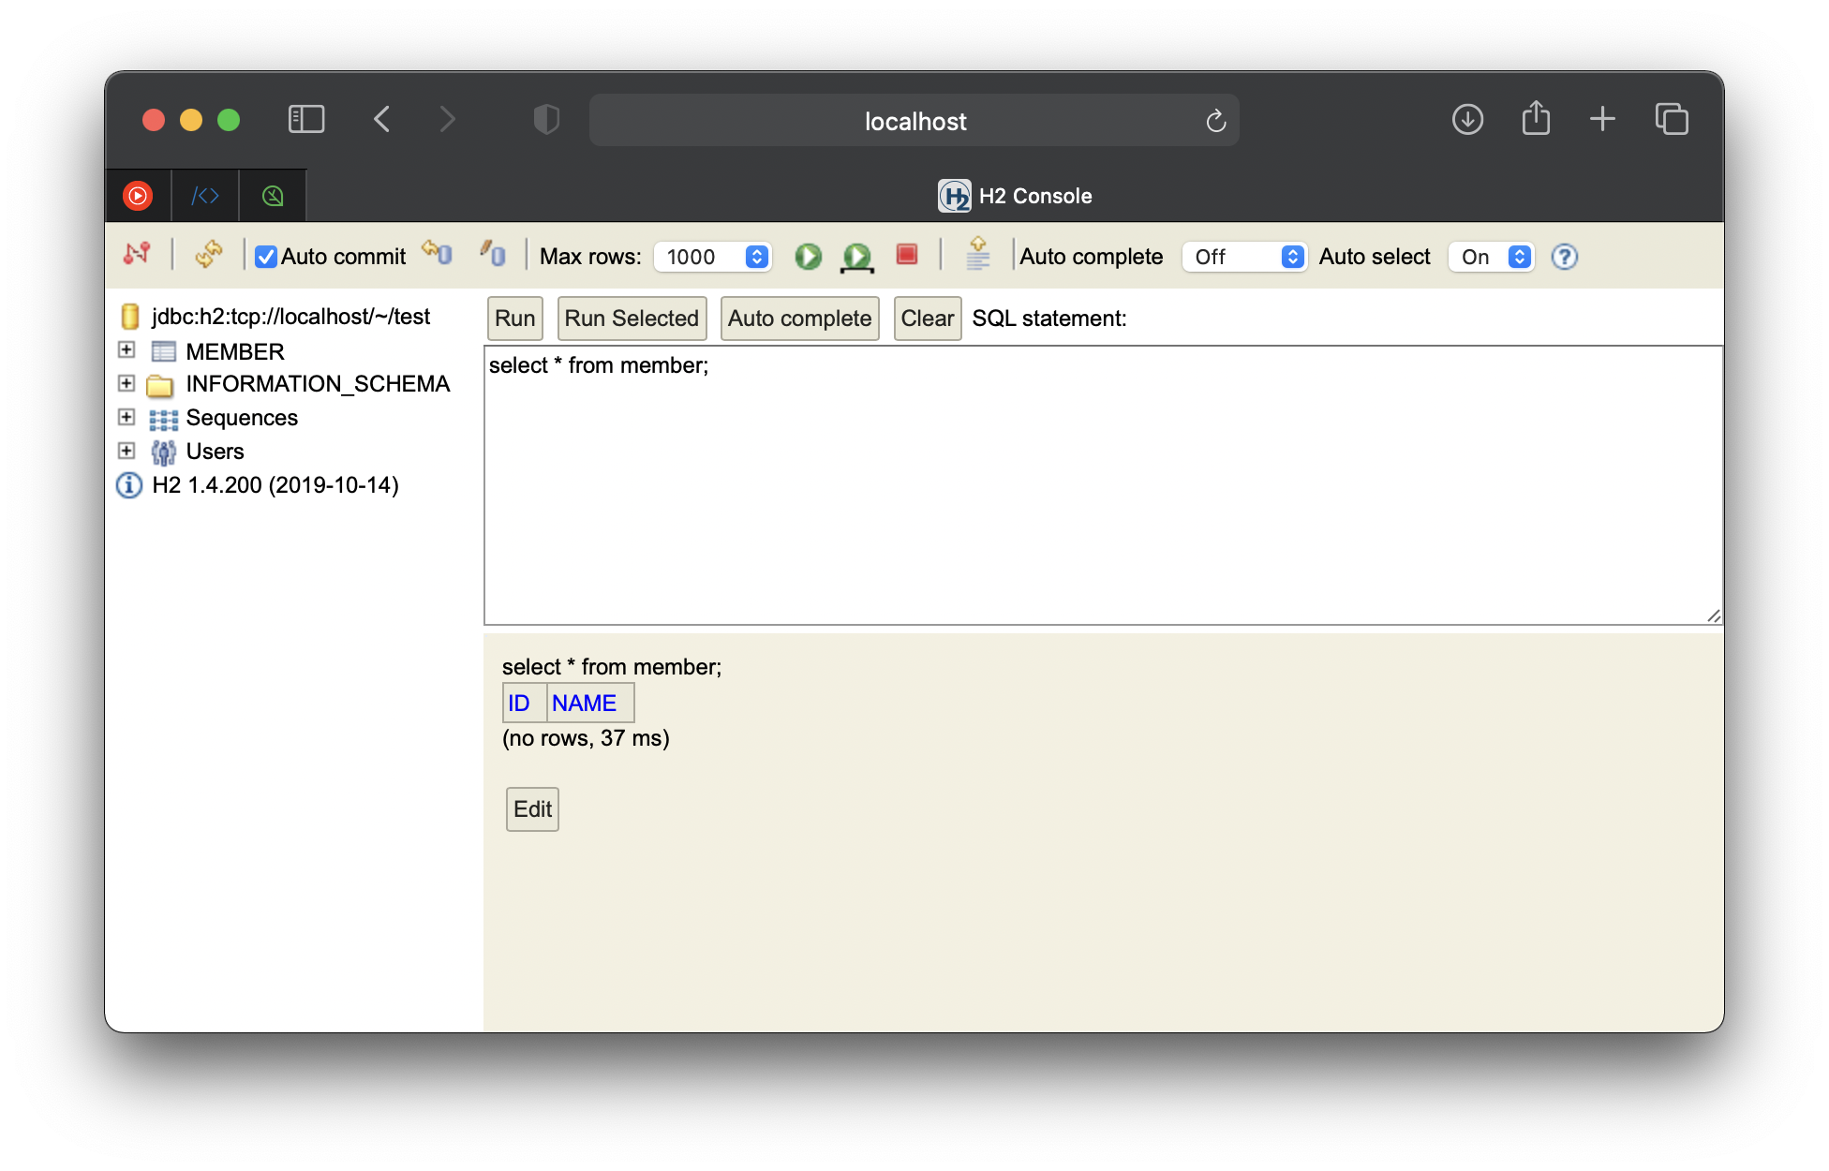Disconnect from the database connection
Screen dimensions: 1829x1171
pyautogui.click(x=138, y=255)
